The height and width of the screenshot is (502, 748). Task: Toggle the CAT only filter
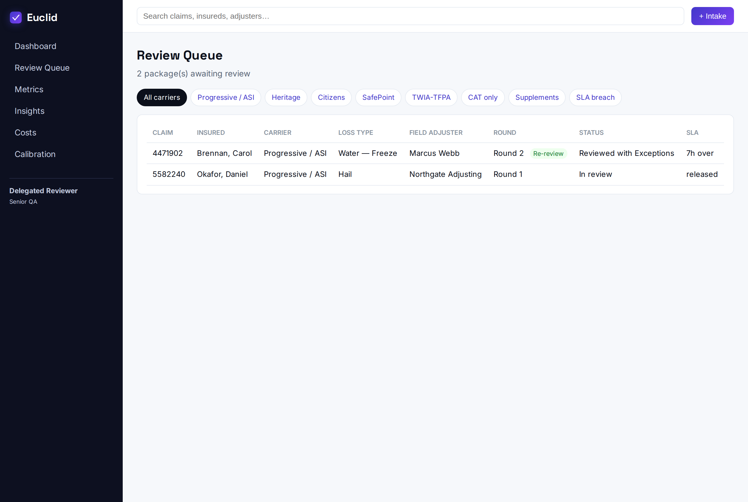[483, 97]
